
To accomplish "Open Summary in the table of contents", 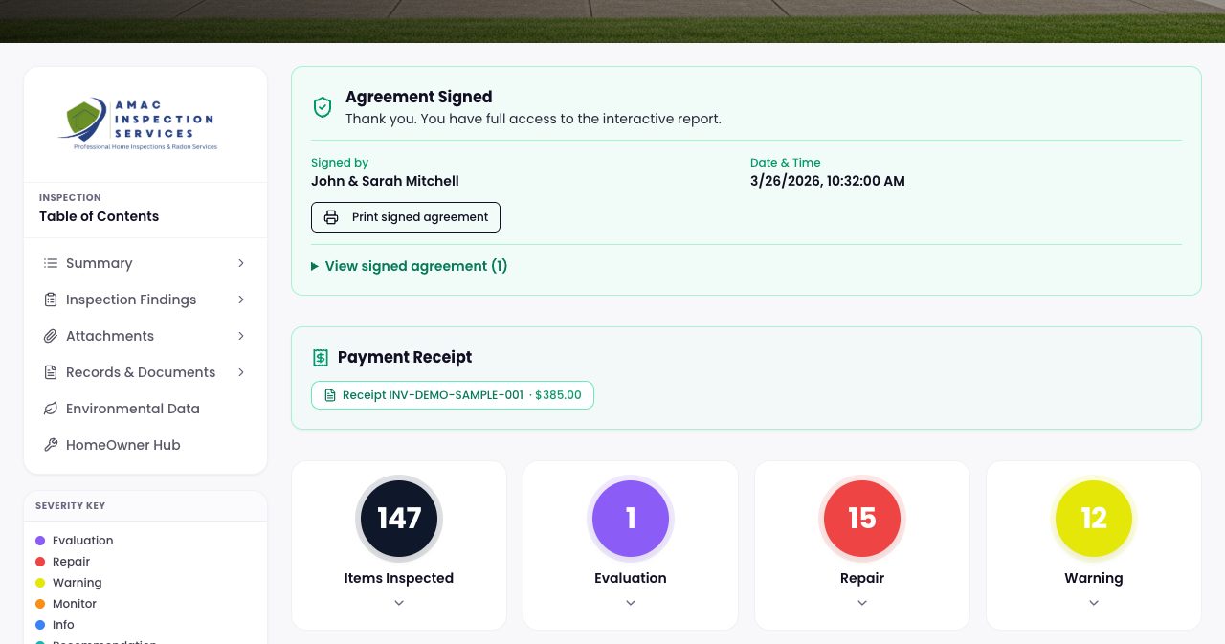I will tap(145, 263).
